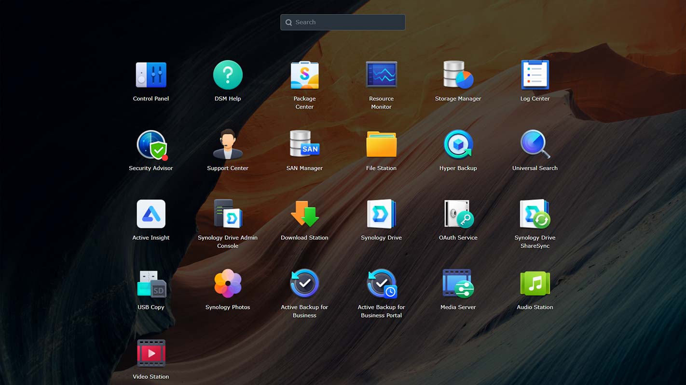Launch Storage Manager
This screenshot has width=686, height=385.
pyautogui.click(x=458, y=75)
